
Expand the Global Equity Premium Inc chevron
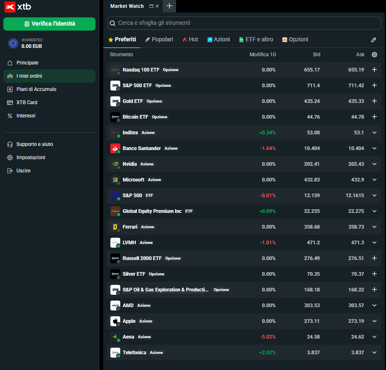pyautogui.click(x=374, y=211)
